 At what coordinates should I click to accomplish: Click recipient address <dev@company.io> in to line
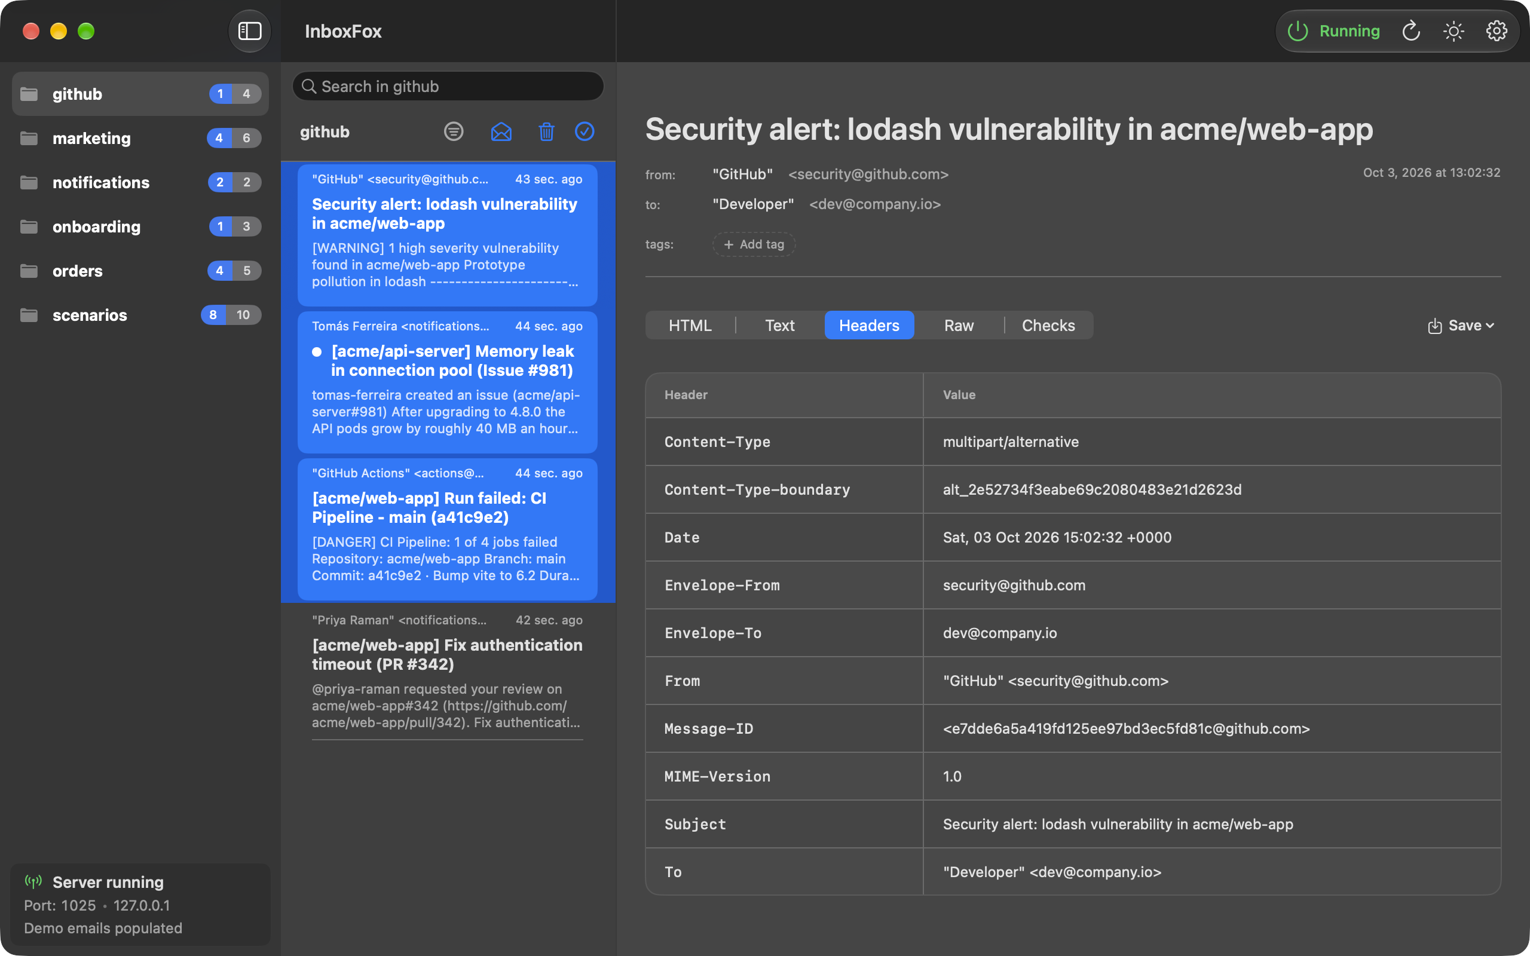coord(875,204)
